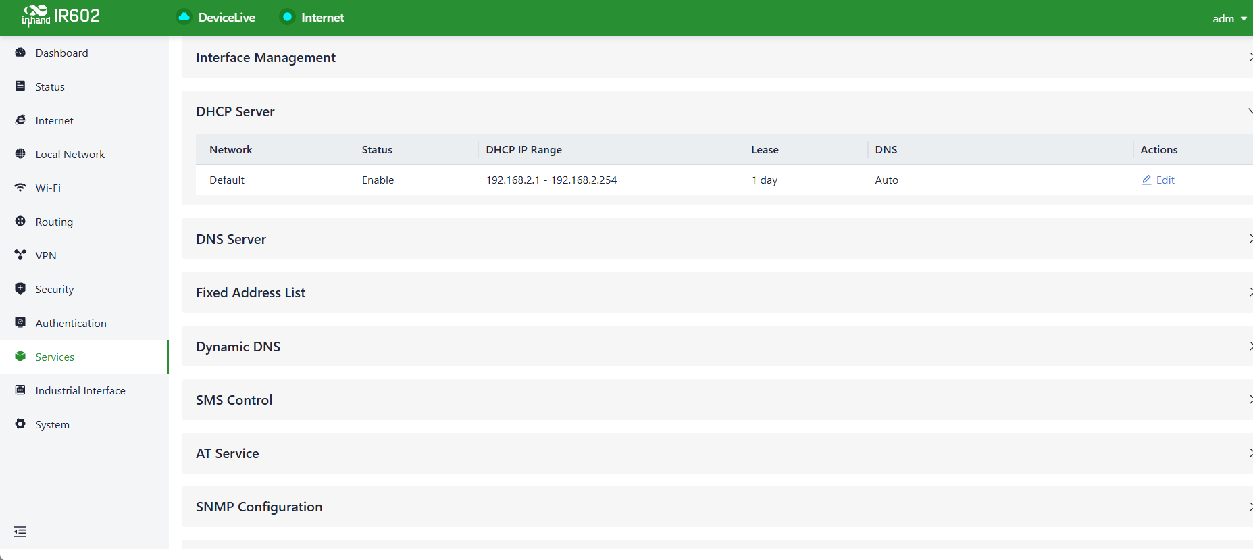Click the Internet label in the header
This screenshot has height=560, width=1253.
pyautogui.click(x=323, y=18)
